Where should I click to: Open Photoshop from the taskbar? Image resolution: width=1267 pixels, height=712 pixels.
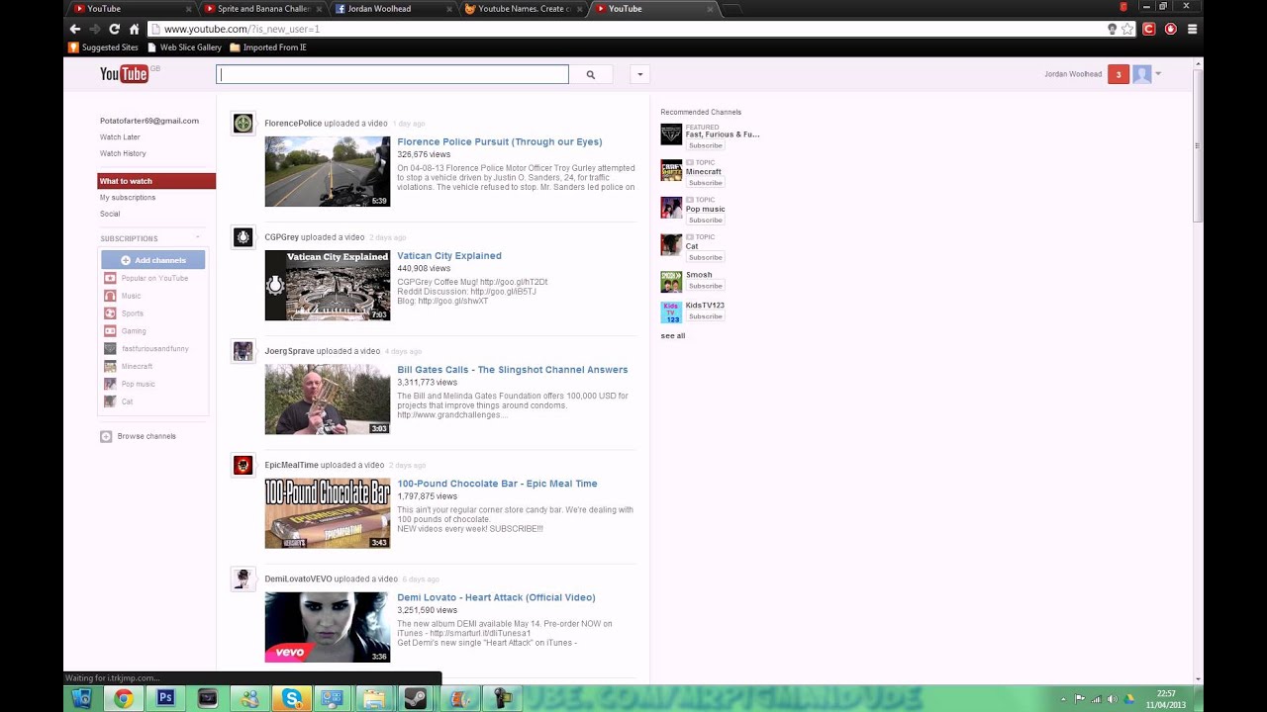(166, 699)
